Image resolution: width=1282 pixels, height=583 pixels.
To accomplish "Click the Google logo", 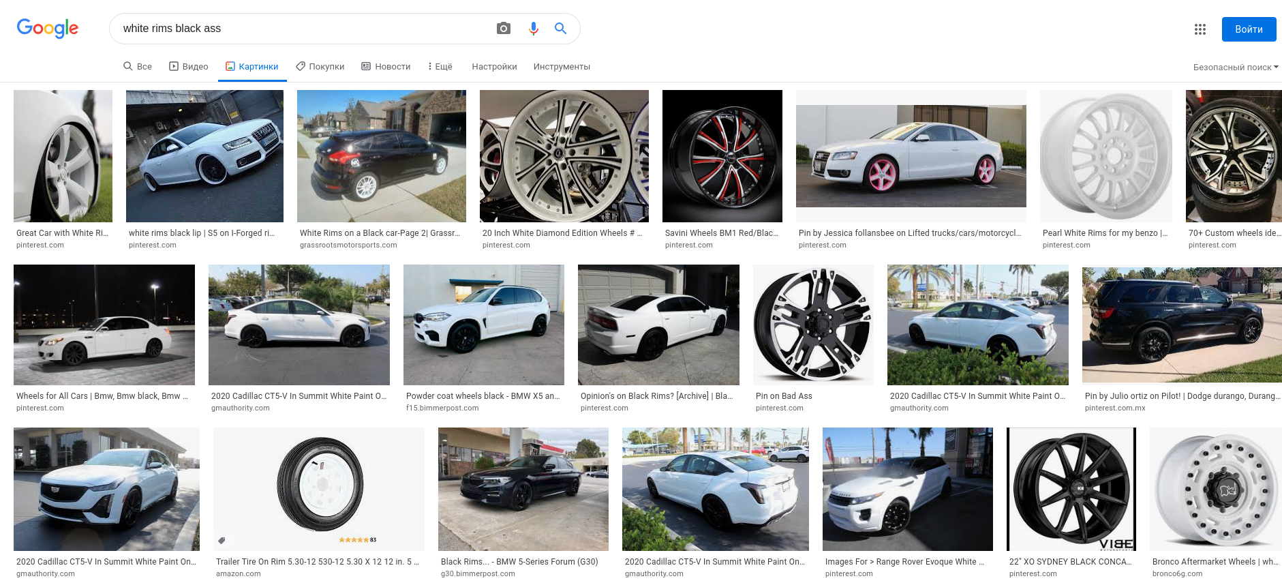I will (48, 29).
